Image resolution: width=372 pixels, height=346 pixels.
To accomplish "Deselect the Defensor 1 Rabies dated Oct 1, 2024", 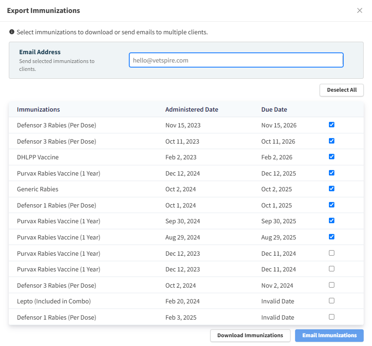I will [x=331, y=204].
